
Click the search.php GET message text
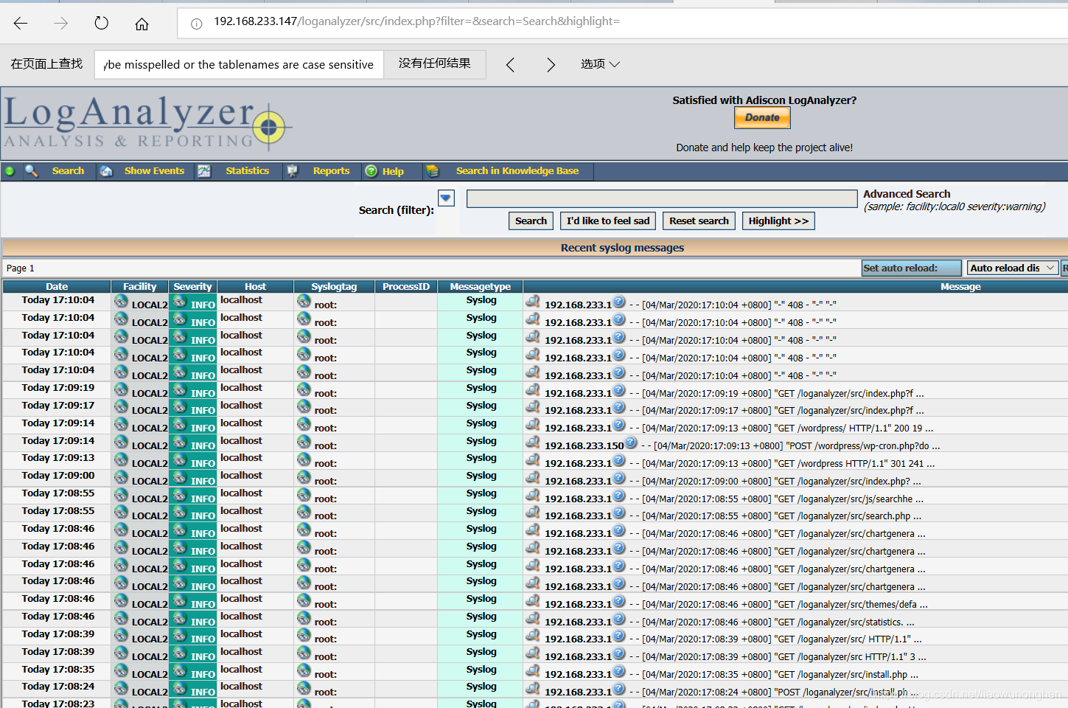point(775,516)
